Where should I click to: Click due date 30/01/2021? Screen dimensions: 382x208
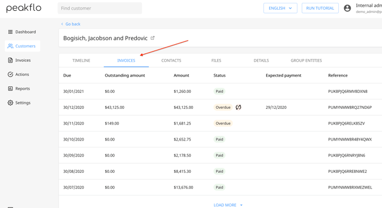coord(74,91)
